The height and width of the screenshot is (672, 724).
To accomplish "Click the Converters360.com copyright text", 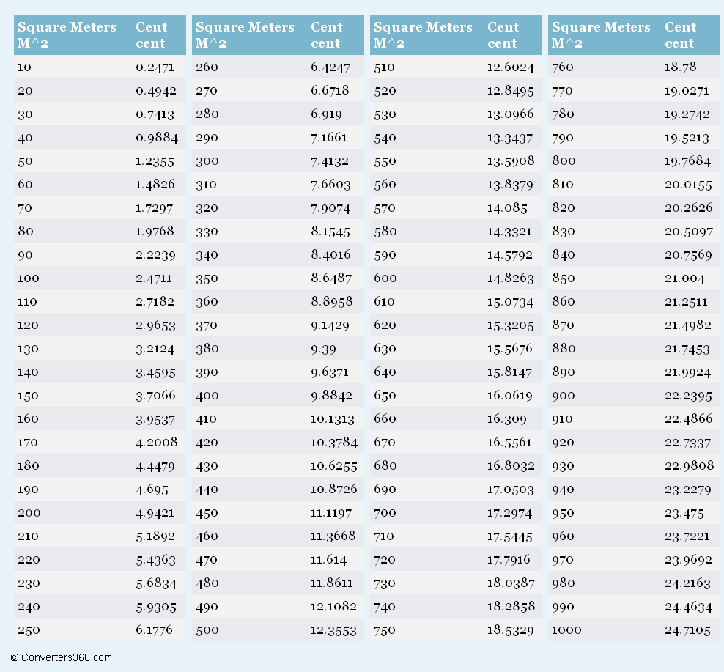I will pos(61,657).
